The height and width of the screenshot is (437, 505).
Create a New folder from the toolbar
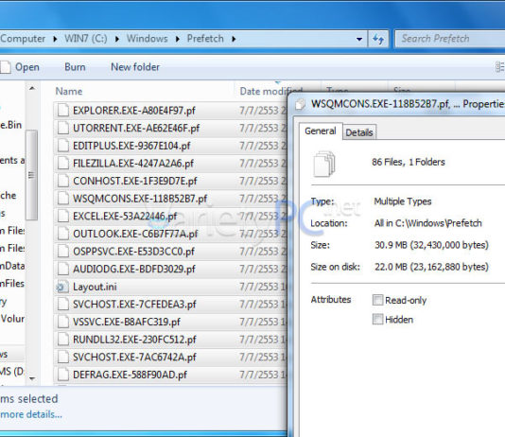135,67
